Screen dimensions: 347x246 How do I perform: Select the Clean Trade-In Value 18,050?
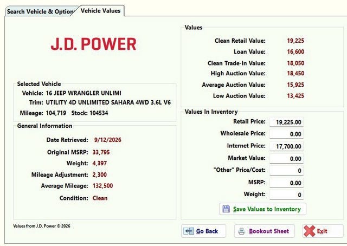295,63
